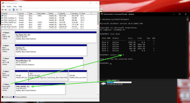Sort by the Free Space column header
This screenshot has height=103, width=190.
75,13
